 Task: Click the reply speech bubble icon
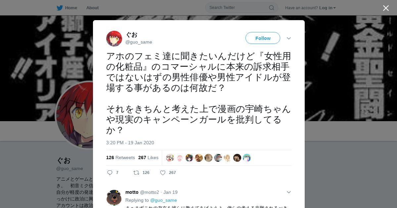pyautogui.click(x=110, y=173)
